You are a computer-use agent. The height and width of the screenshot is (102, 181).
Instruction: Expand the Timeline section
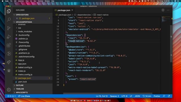[x=20, y=89]
